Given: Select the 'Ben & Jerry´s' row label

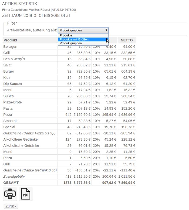Looking at the screenshot, I should 14,59.
